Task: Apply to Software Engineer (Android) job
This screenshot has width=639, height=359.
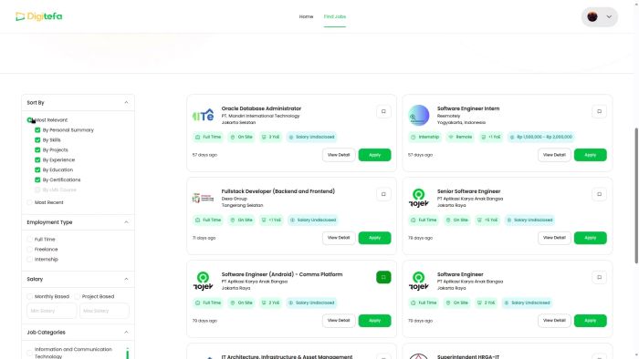Action: coord(374,321)
